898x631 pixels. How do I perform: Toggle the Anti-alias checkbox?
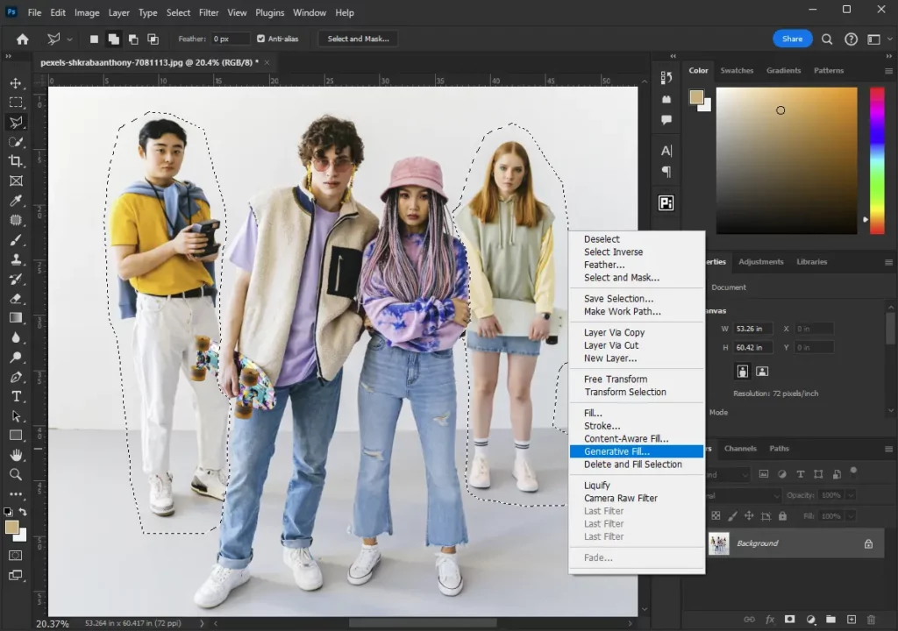pos(260,39)
